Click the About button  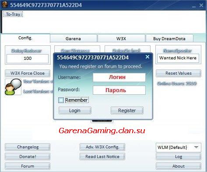[179, 166]
